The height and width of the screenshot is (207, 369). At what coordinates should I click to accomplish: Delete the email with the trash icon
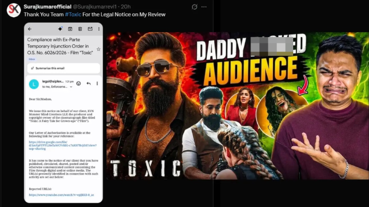click(80, 29)
